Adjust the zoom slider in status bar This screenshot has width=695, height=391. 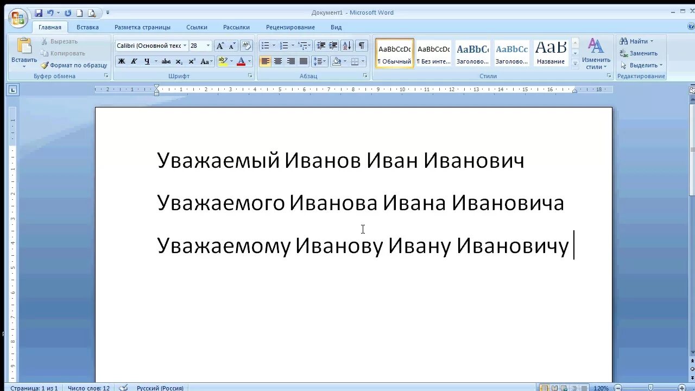click(650, 388)
